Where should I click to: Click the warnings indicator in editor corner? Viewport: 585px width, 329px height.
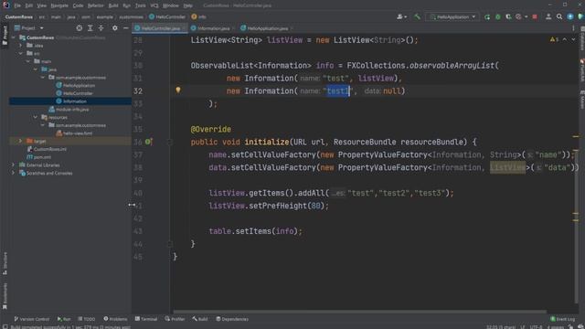pyautogui.click(x=554, y=39)
